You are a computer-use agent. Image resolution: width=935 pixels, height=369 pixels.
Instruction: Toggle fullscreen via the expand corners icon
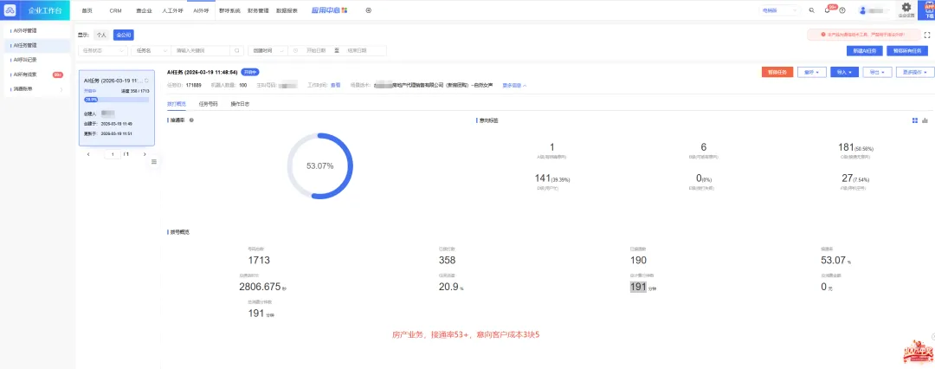tap(926, 36)
